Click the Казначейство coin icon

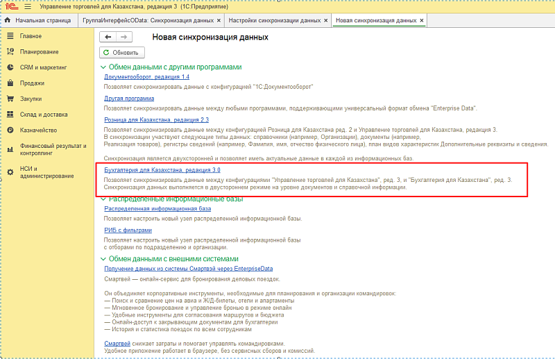(10, 131)
